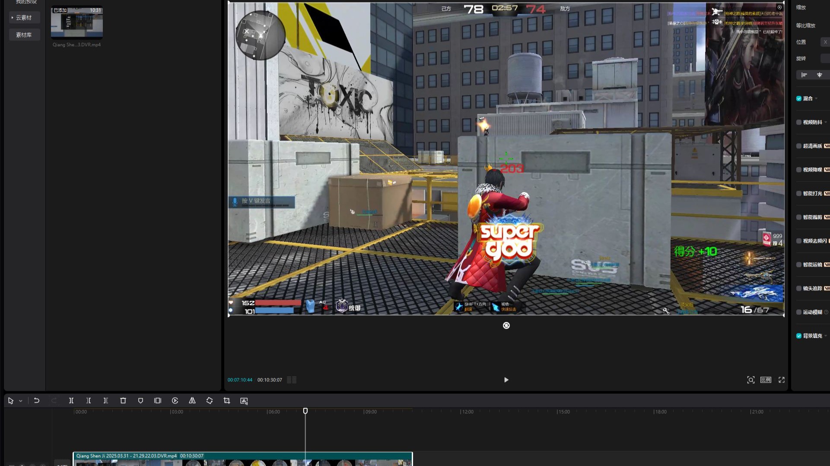Click the 已添加 badge on the media thumbnail
The width and height of the screenshot is (830, 466).
click(60, 10)
